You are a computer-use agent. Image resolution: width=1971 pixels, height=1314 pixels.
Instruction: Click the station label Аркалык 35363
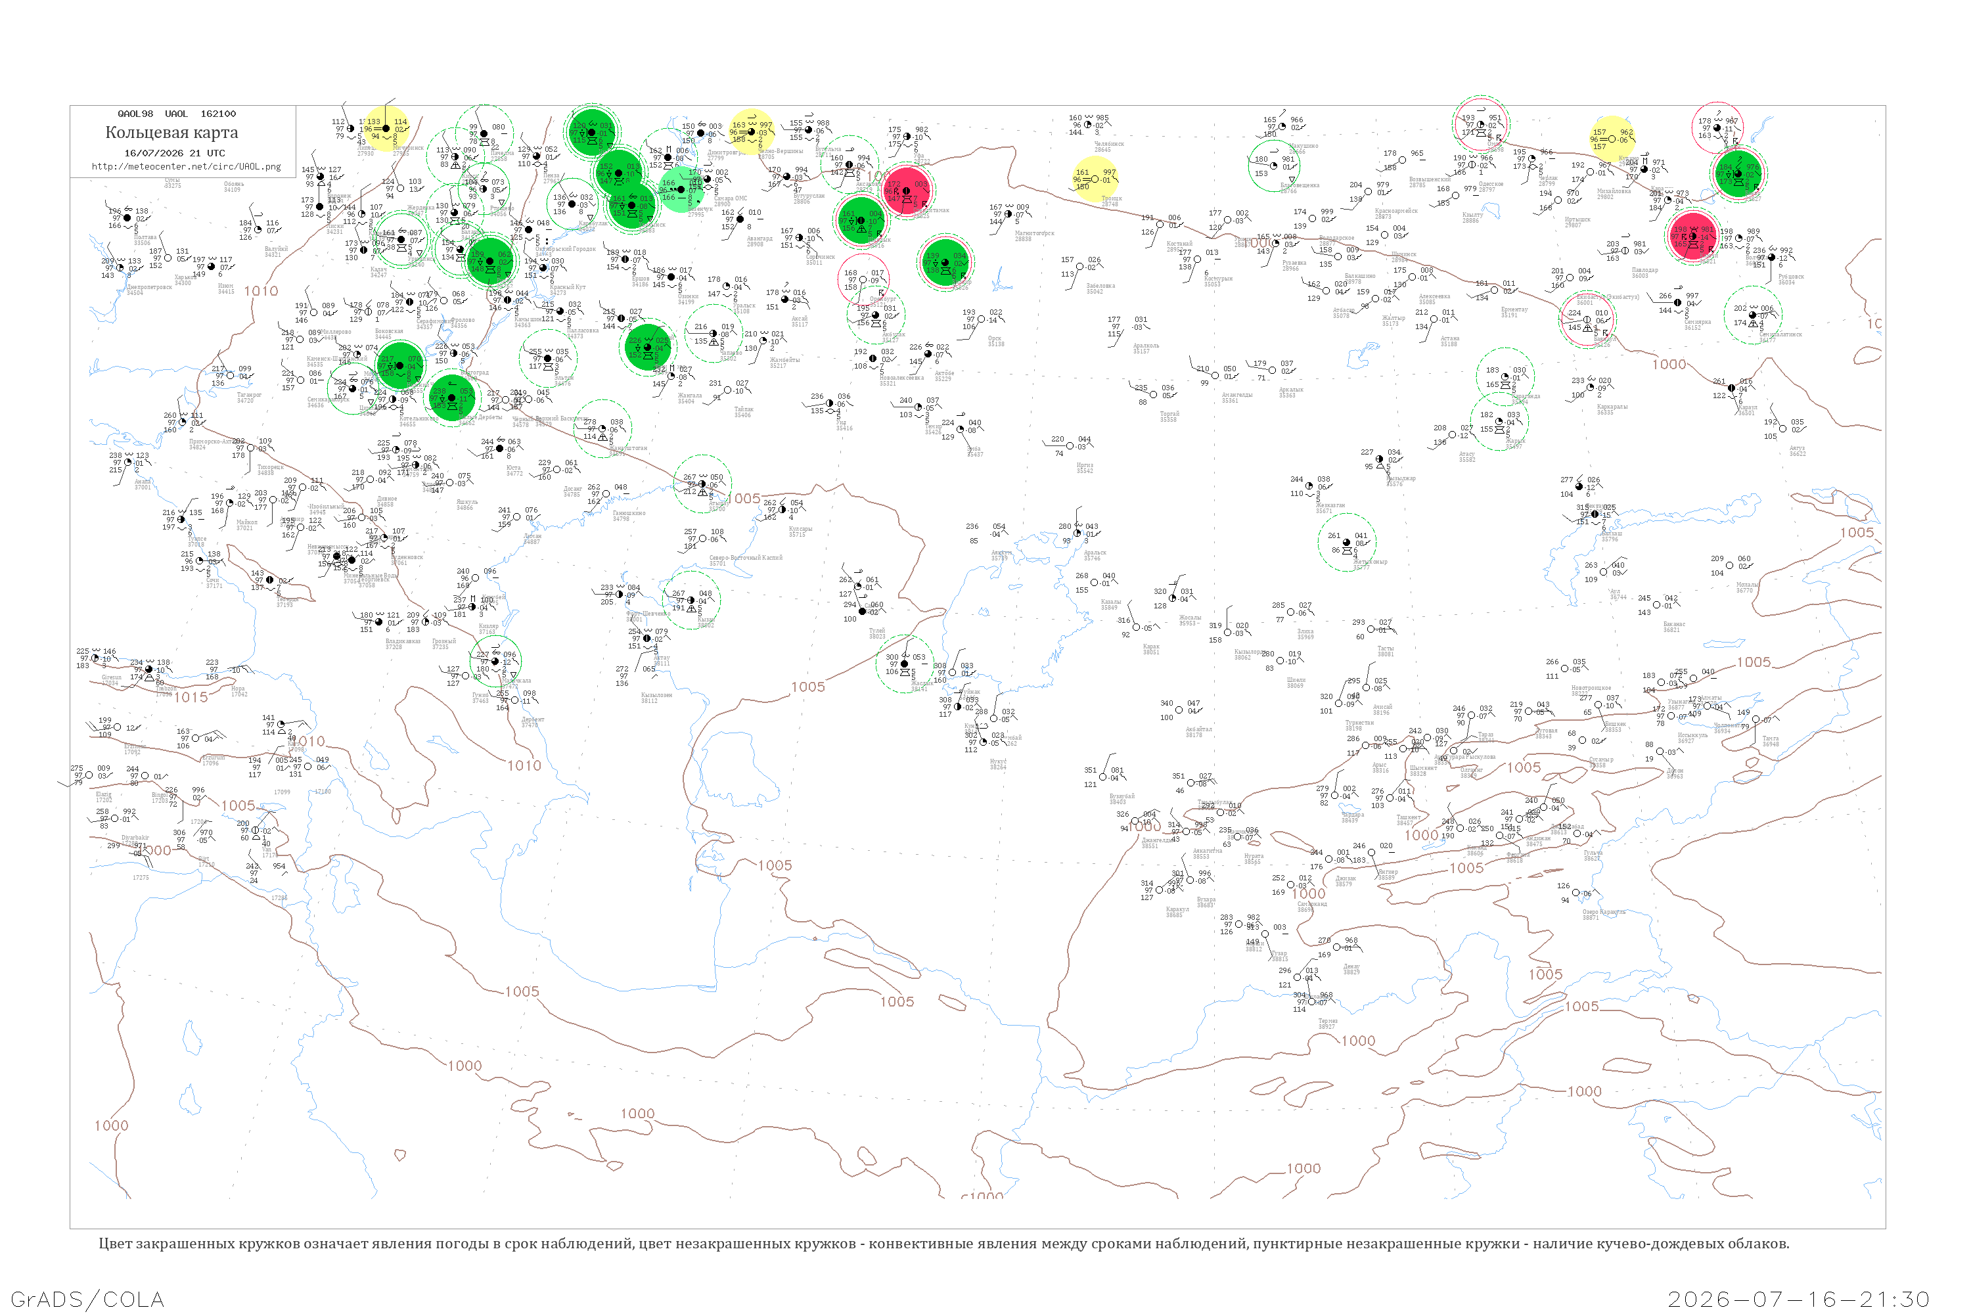click(x=1292, y=392)
